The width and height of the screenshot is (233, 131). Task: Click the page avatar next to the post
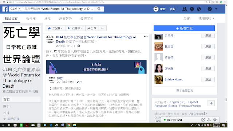click(x=50, y=39)
